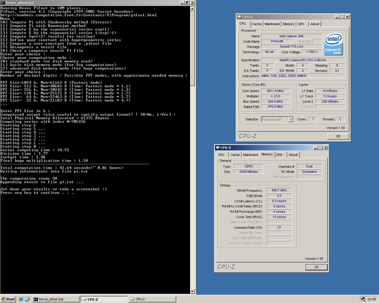Click the system tray security alert icon
The width and height of the screenshot is (379, 303).
[363, 299]
